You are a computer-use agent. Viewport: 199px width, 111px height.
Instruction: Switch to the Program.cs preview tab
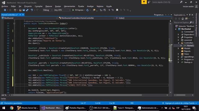pos(159,15)
